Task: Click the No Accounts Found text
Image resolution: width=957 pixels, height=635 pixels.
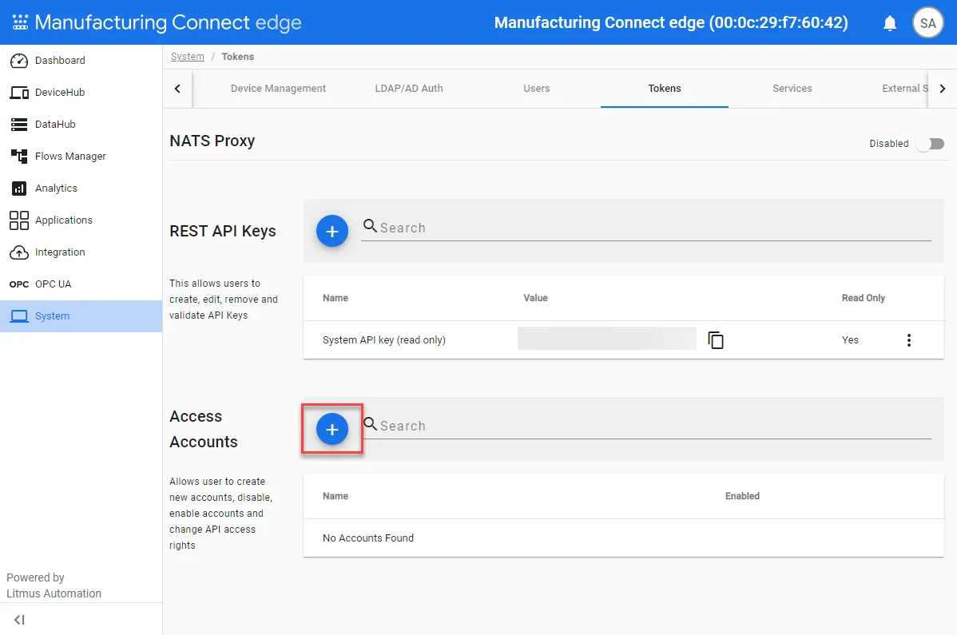Action: pyautogui.click(x=368, y=538)
